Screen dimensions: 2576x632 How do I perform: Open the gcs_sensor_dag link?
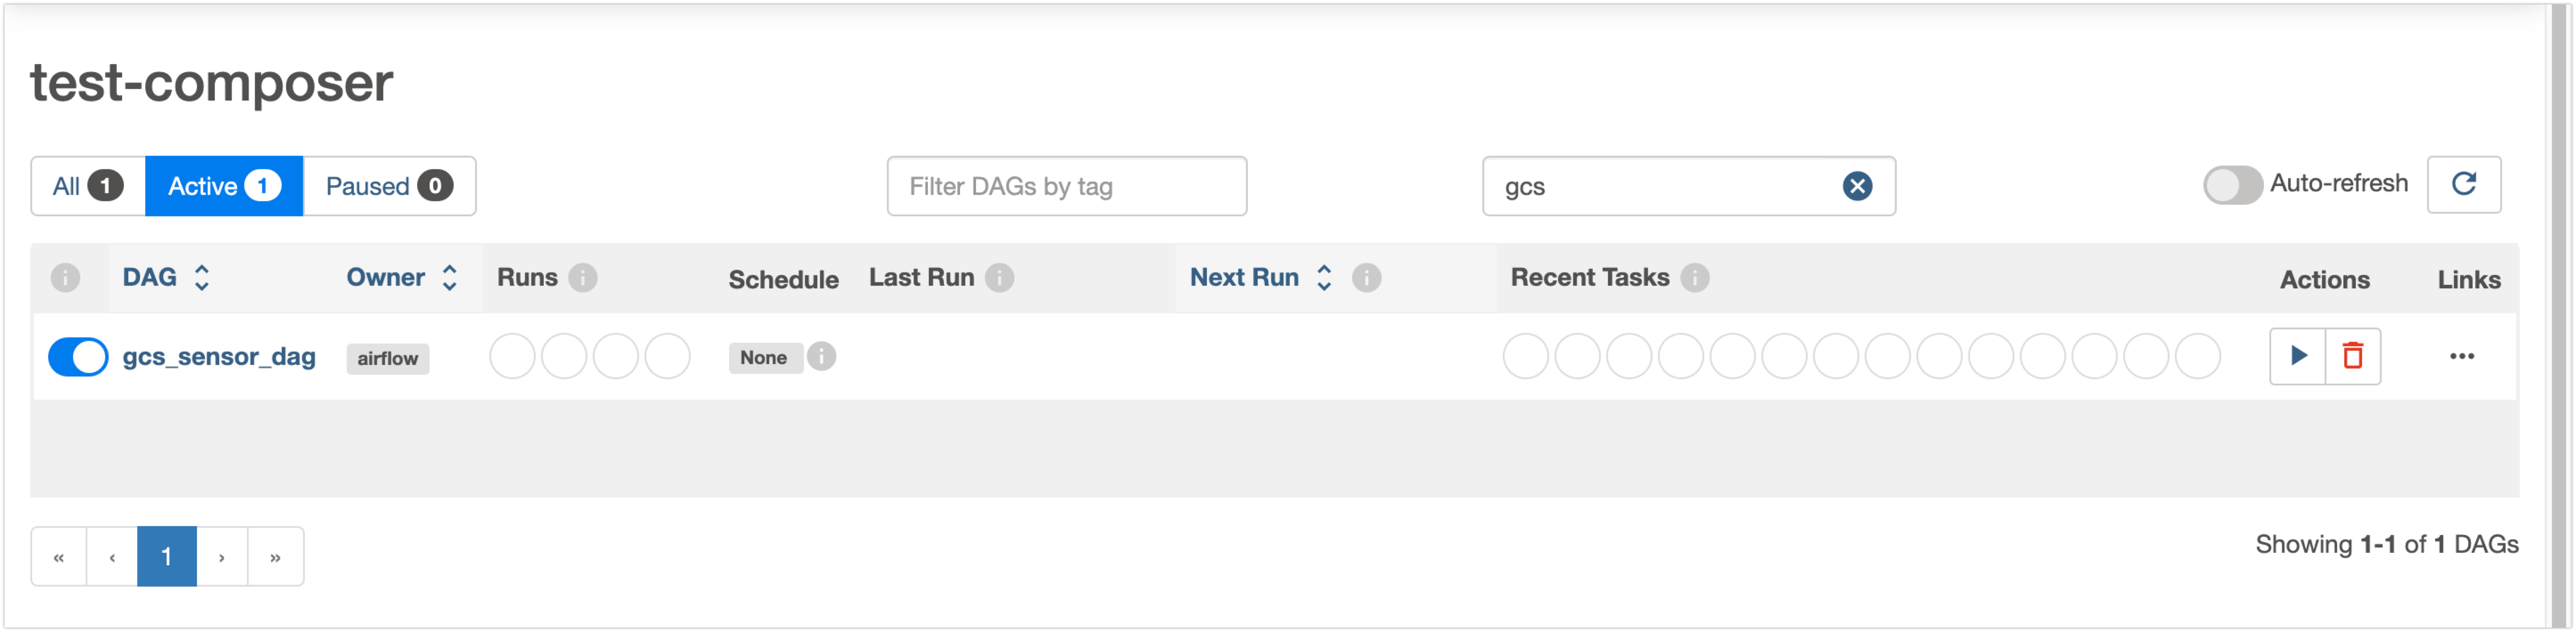[x=219, y=357]
